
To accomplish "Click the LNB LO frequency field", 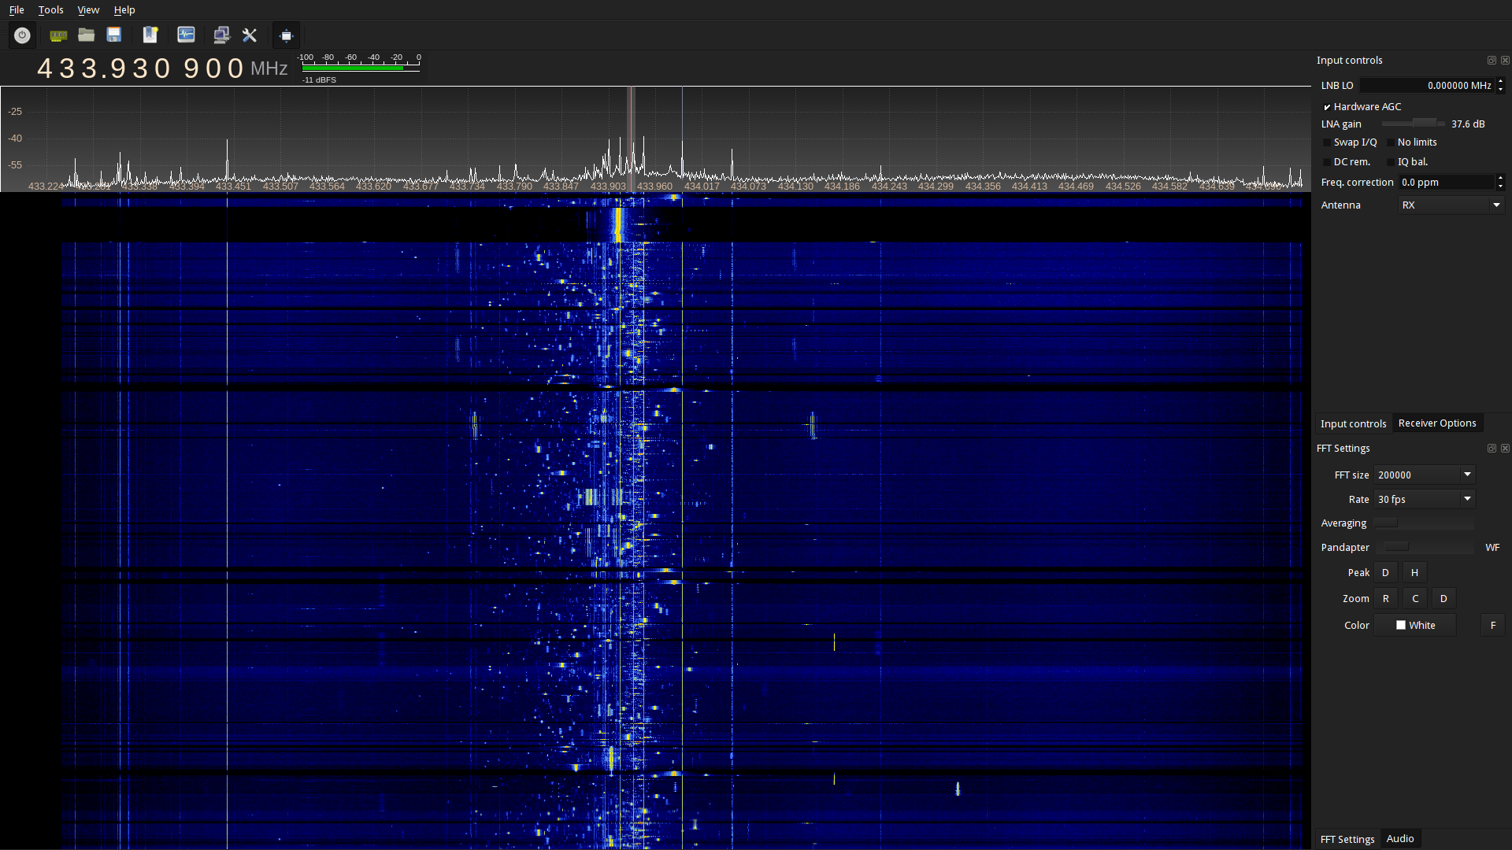I will 1428,86.
